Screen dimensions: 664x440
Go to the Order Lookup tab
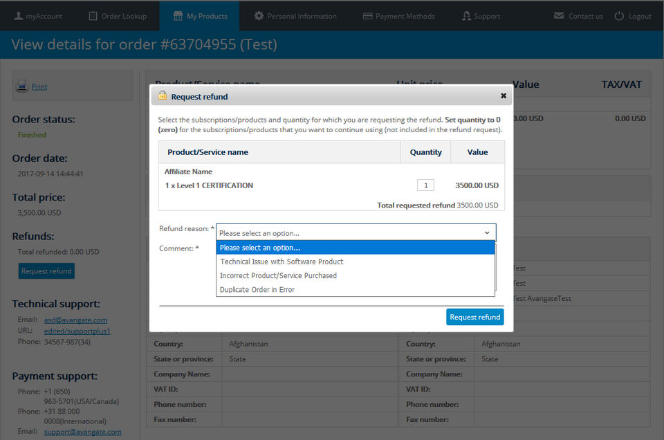pos(124,16)
